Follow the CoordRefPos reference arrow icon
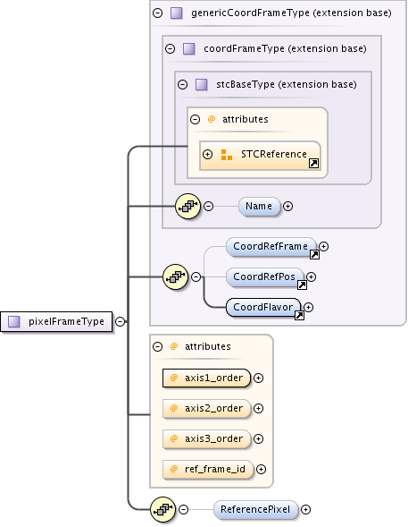Viewport: 408px width, 527px height. click(x=302, y=285)
